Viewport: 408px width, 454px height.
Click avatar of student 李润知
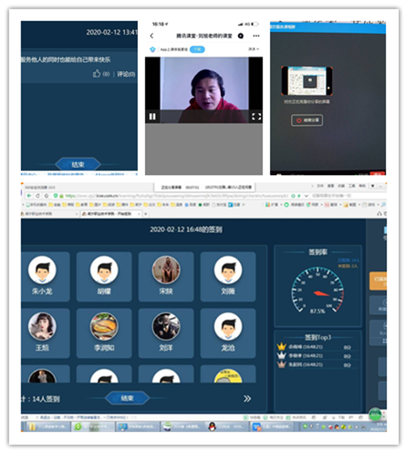coord(104,327)
